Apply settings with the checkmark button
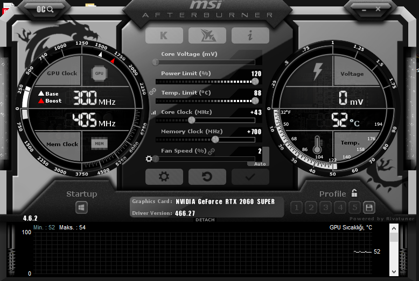The image size is (419, 281). click(250, 176)
